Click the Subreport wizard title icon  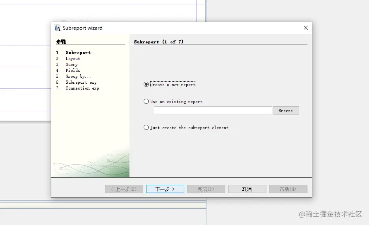click(x=57, y=28)
